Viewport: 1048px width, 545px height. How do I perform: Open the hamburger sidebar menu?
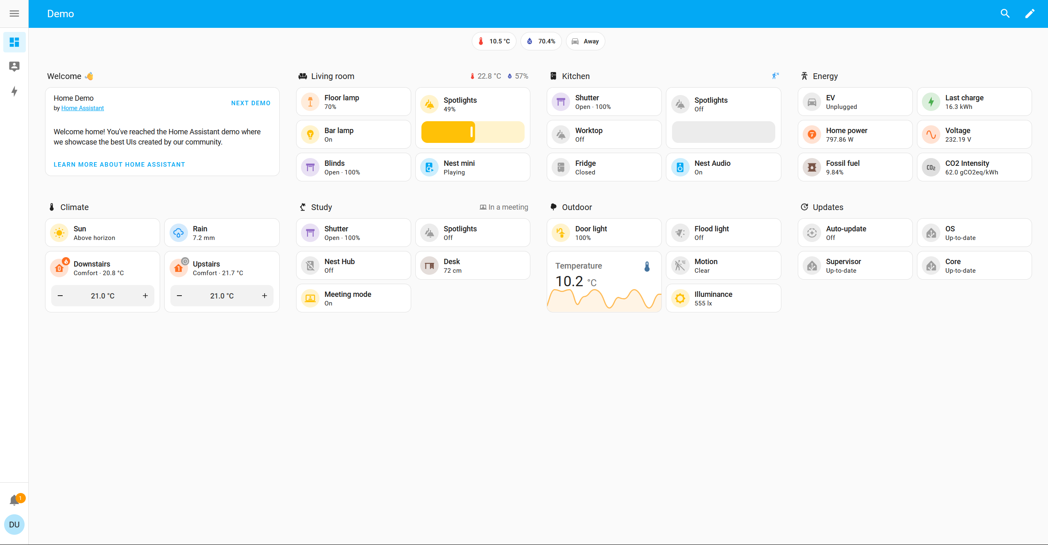pyautogui.click(x=14, y=14)
